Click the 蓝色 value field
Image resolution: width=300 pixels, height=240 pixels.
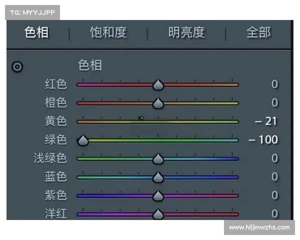click(x=274, y=176)
